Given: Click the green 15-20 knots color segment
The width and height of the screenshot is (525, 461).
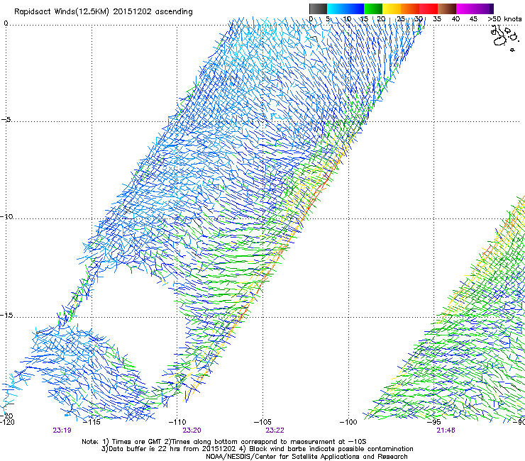Looking at the screenshot, I should click(x=373, y=9).
